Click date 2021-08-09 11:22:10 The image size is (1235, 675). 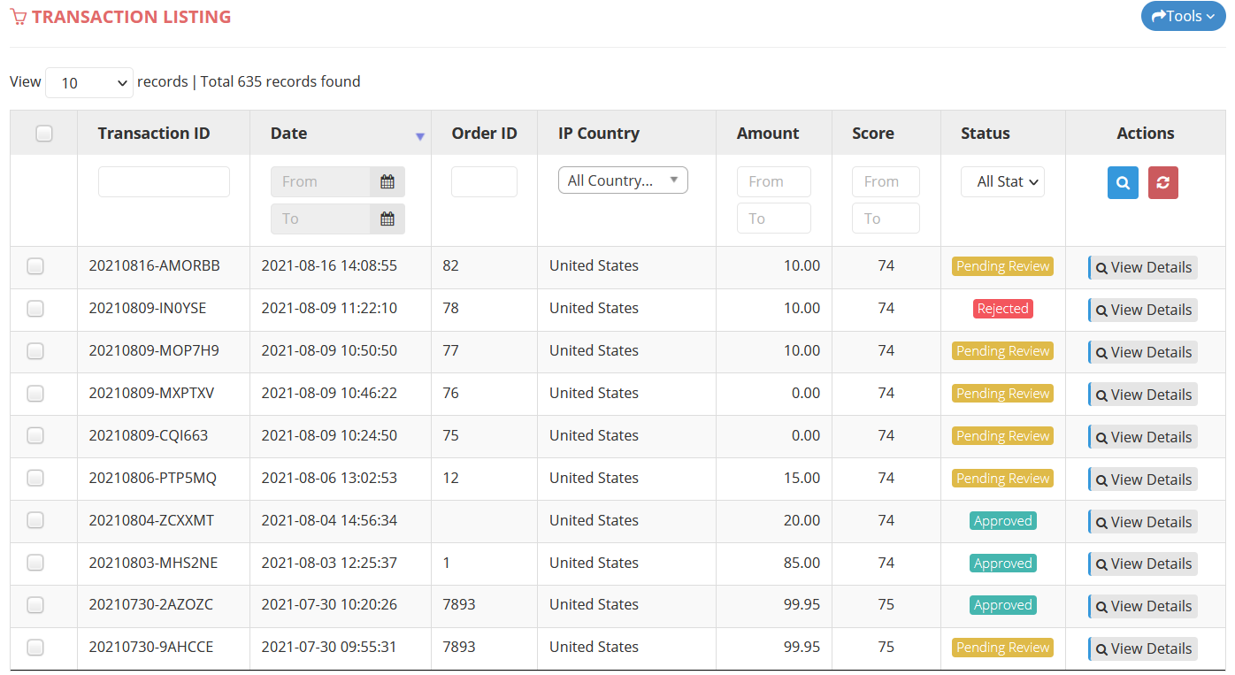(329, 308)
